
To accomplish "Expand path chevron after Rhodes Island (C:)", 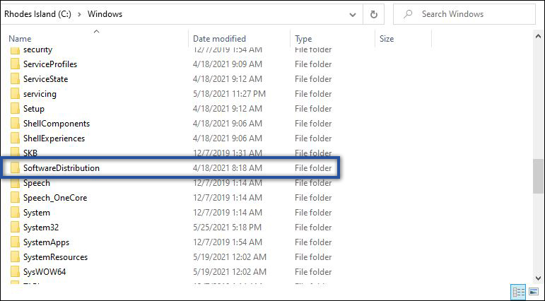I will pyautogui.click(x=79, y=14).
